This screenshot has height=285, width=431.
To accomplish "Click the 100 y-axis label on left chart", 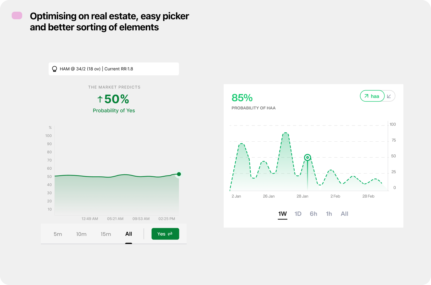I will [x=48, y=136].
